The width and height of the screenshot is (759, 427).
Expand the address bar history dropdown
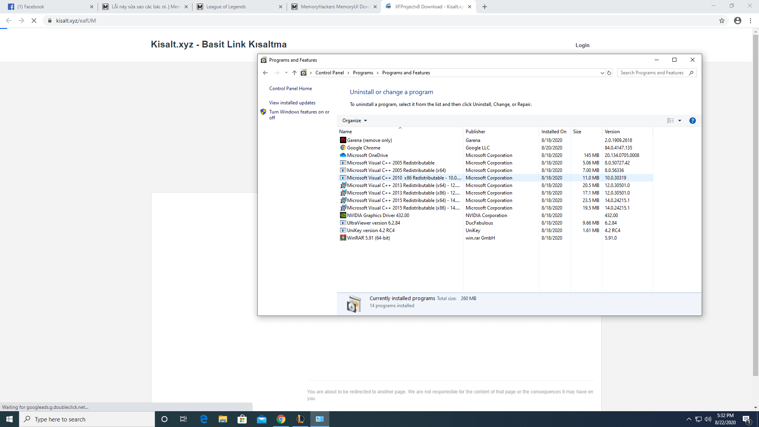602,73
